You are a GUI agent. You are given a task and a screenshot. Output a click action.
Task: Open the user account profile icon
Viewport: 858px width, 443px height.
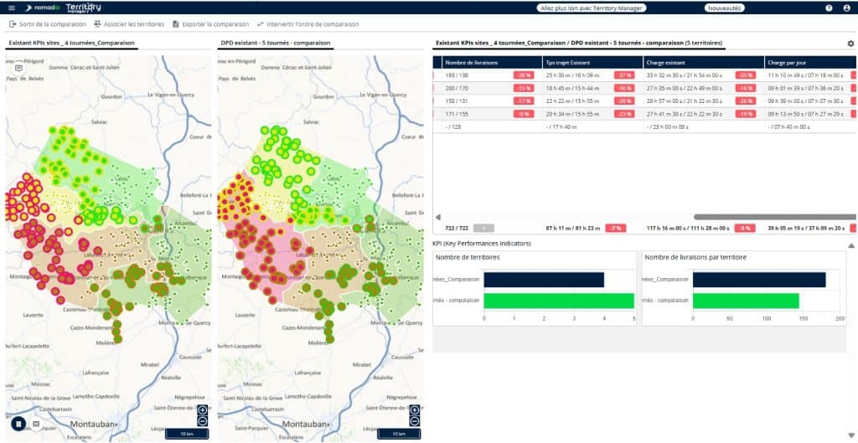pyautogui.click(x=846, y=8)
